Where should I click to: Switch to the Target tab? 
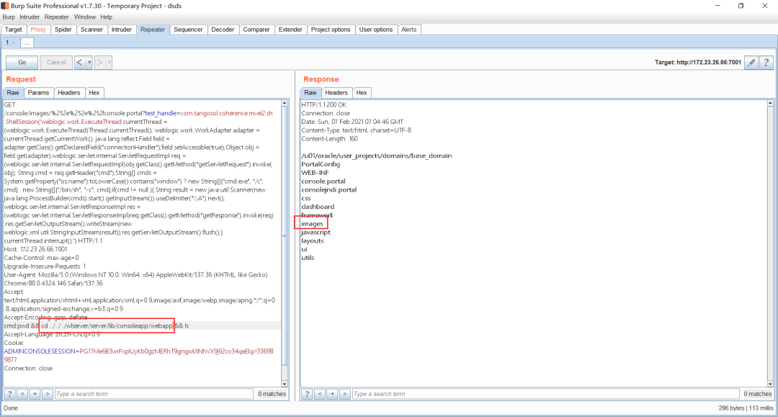point(14,30)
